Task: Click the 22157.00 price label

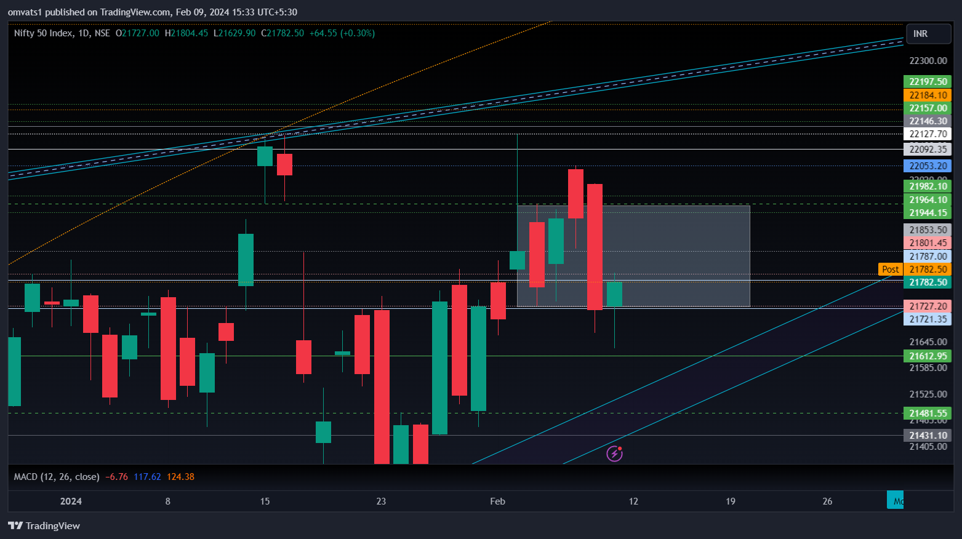Action: click(x=928, y=108)
